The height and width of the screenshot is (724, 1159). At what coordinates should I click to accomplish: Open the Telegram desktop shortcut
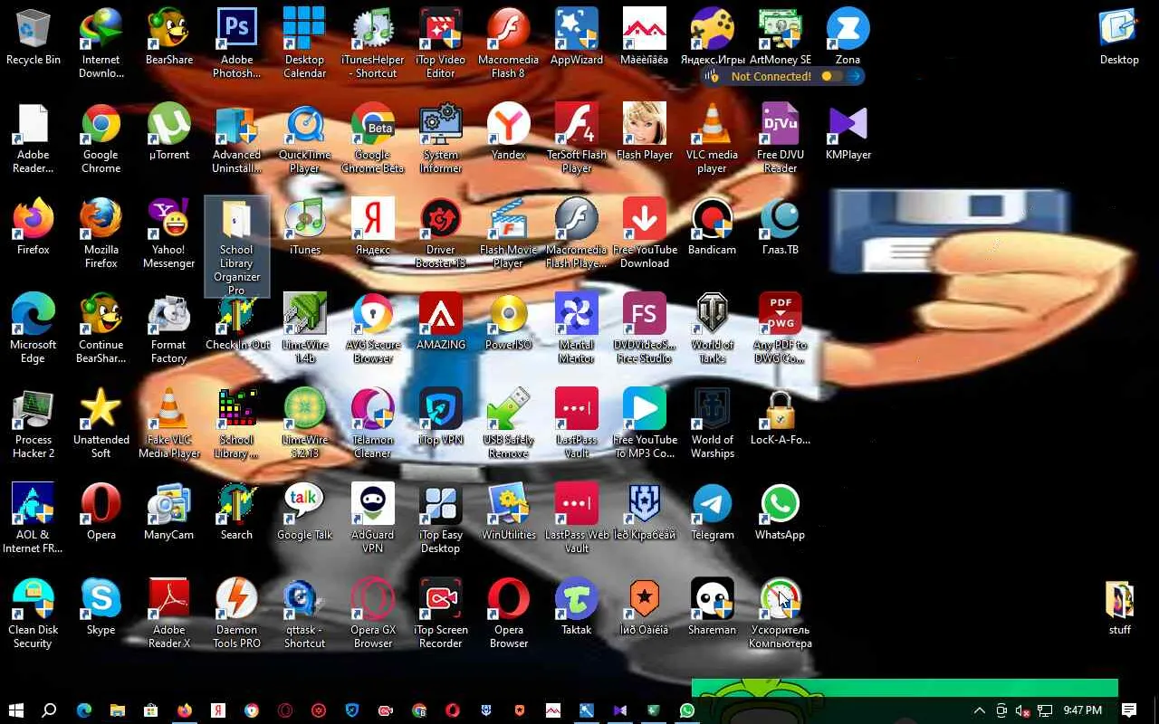pos(712,512)
